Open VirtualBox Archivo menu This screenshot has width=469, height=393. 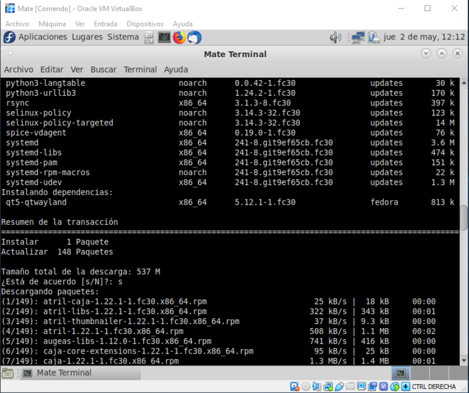[17, 24]
